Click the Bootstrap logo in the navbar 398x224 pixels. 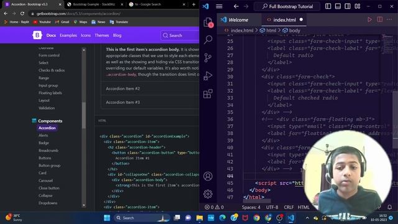(x=37, y=35)
